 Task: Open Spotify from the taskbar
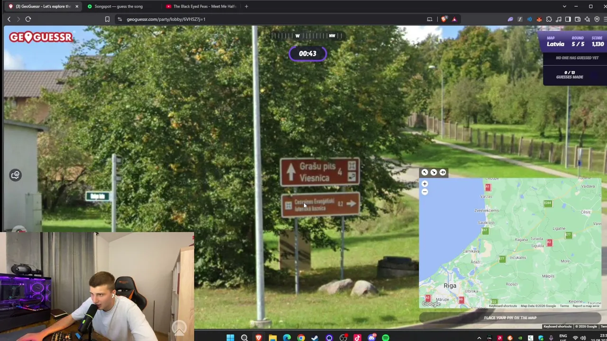[x=386, y=338]
